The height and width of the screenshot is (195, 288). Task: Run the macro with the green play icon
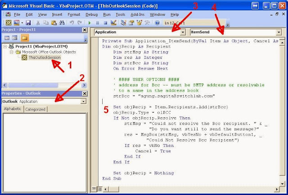(x=90, y=23)
